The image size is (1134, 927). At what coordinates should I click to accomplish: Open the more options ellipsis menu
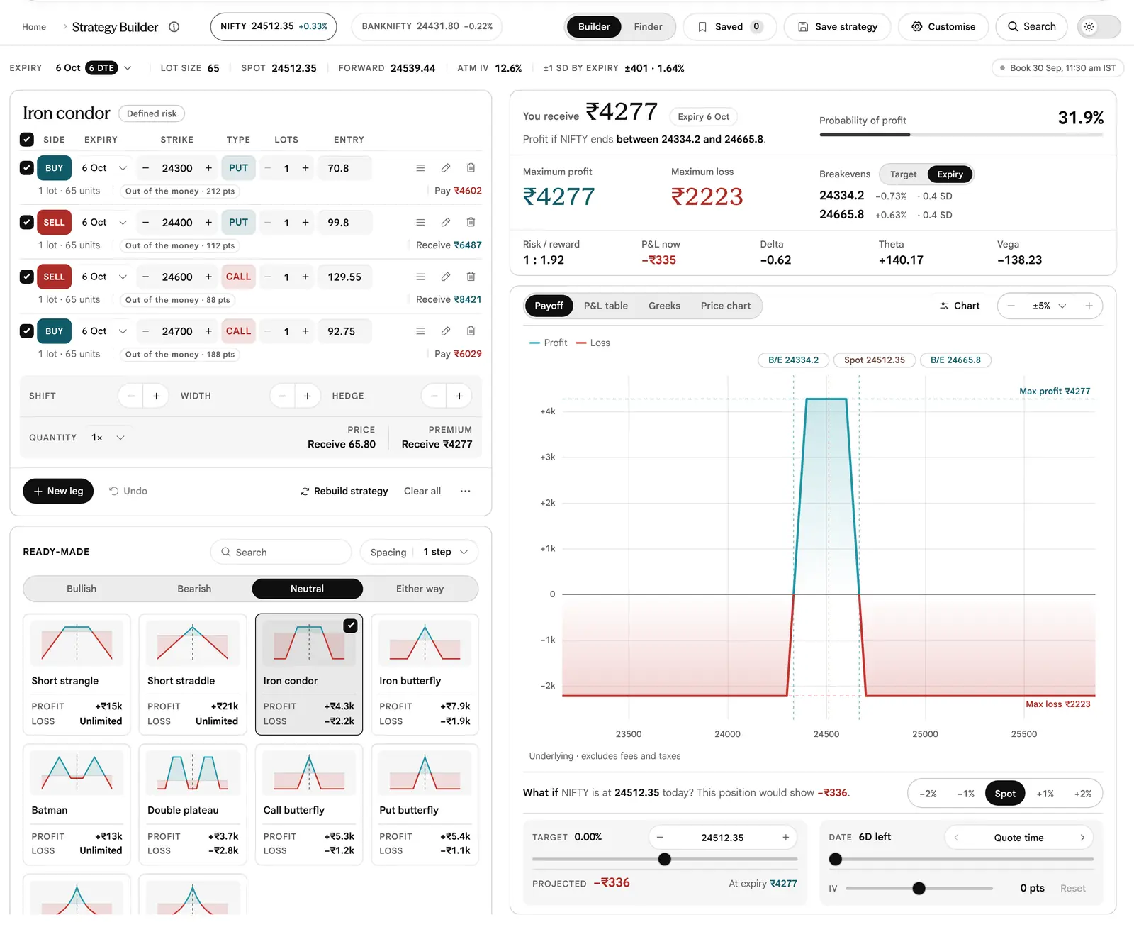(465, 491)
